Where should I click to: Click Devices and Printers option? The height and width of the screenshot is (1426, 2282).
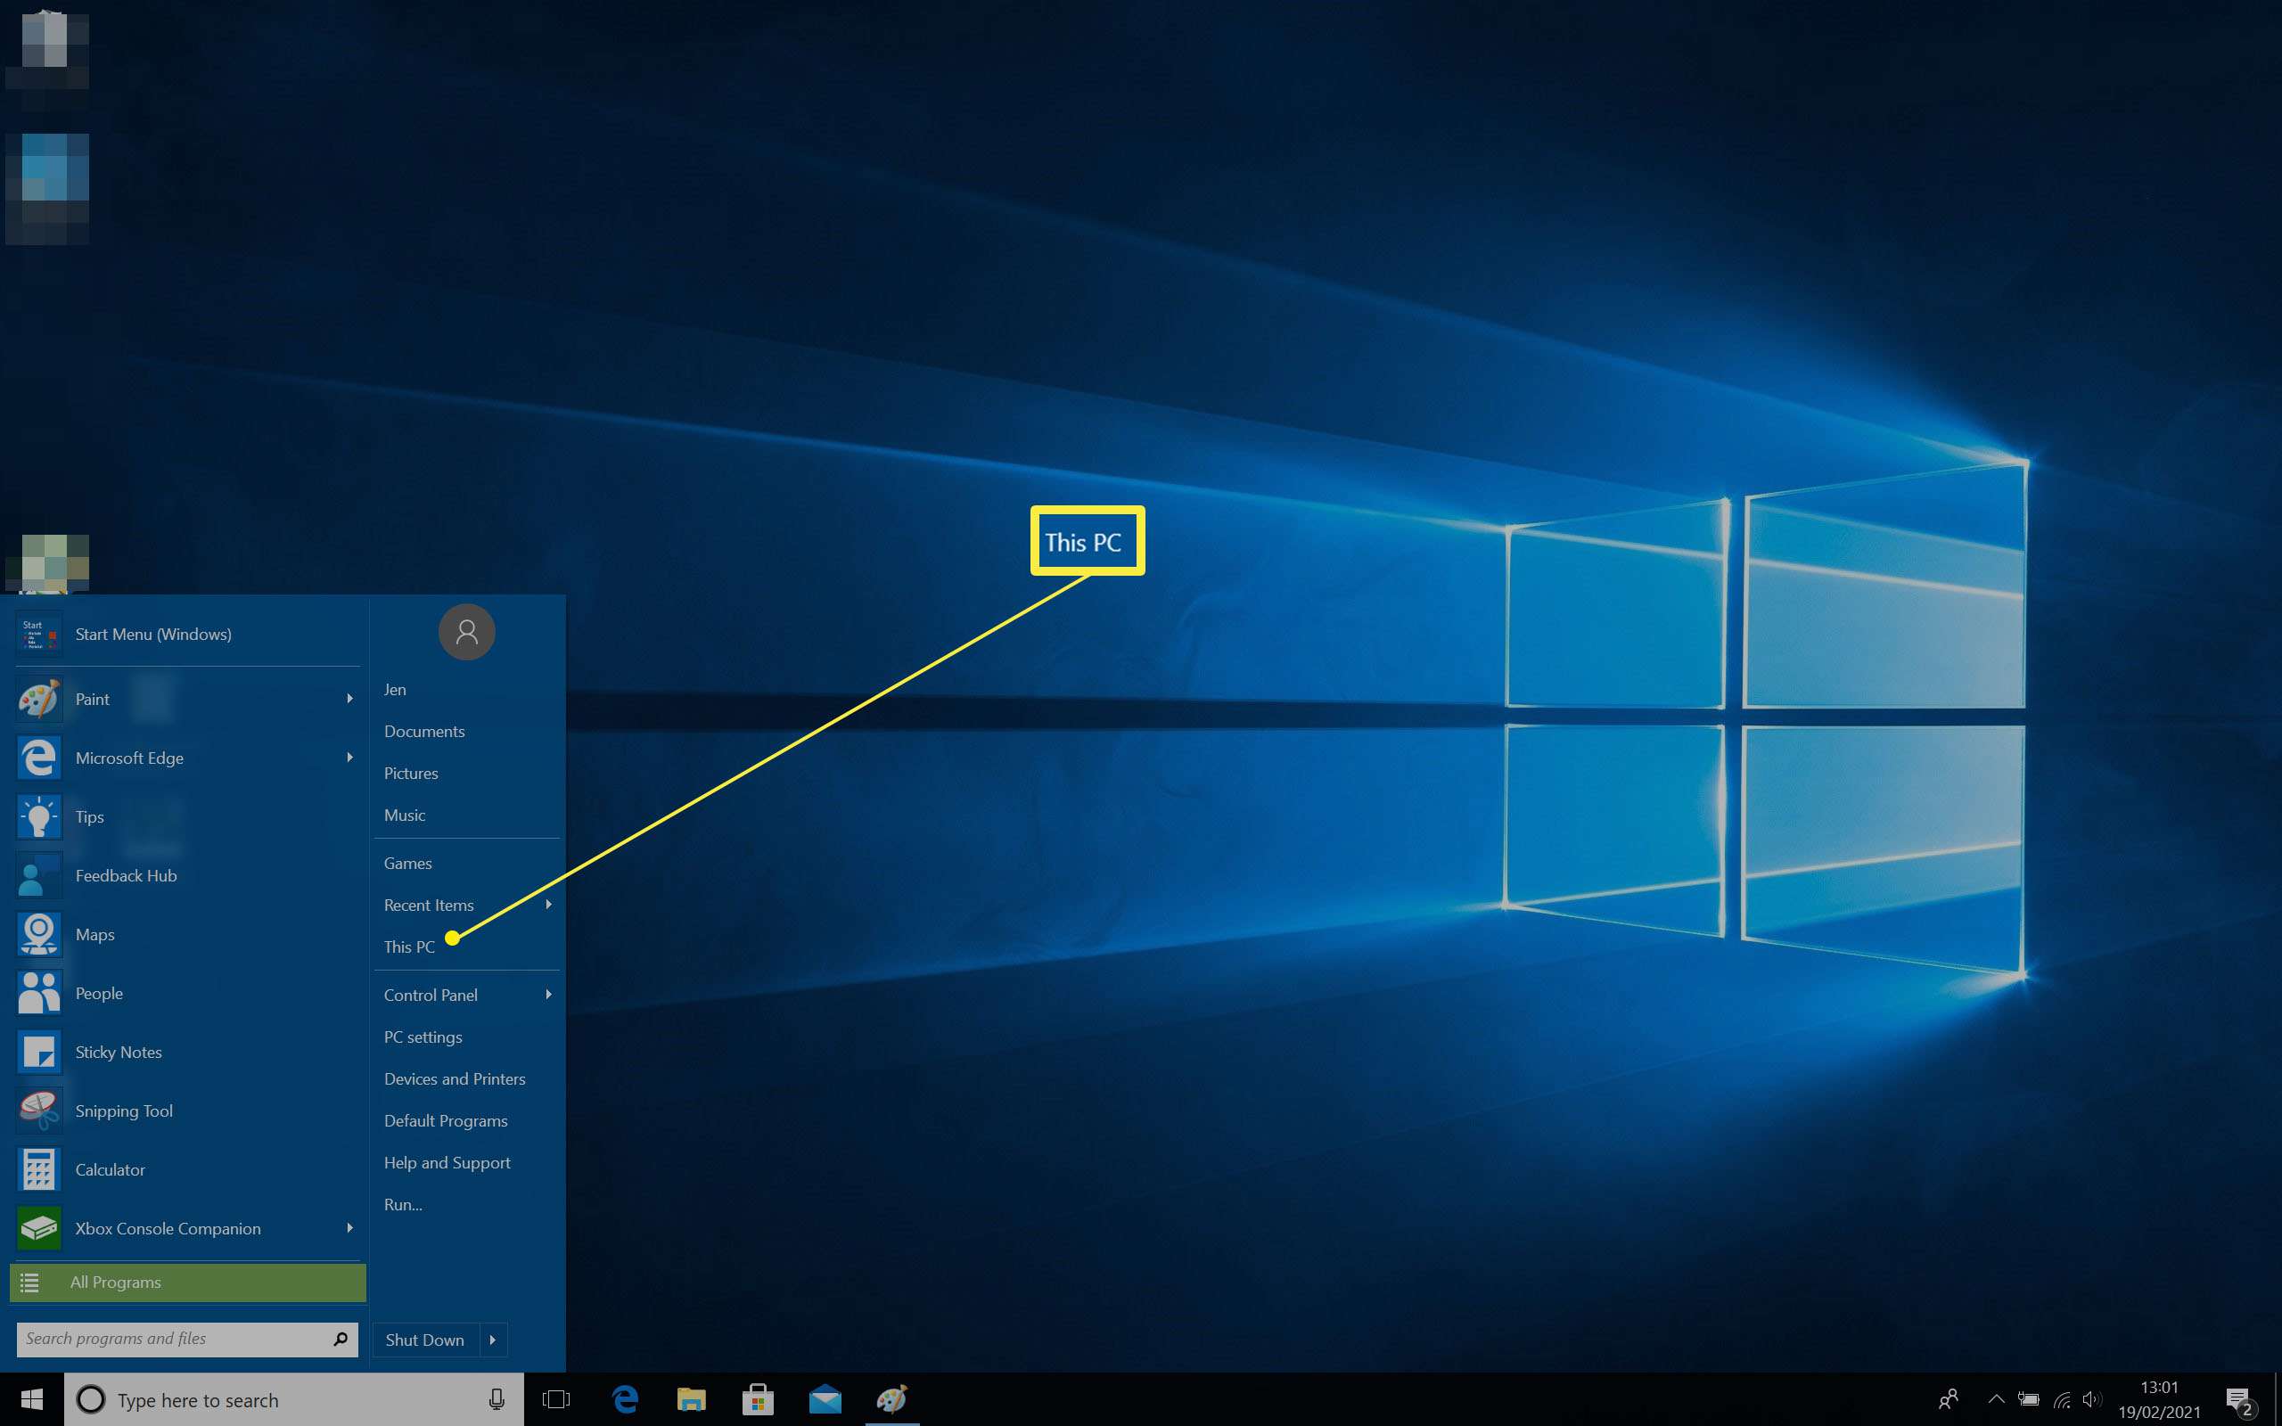point(454,1078)
